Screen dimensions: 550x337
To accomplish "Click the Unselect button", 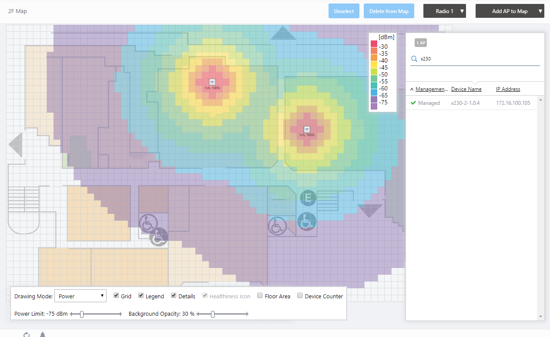I will 344,11.
